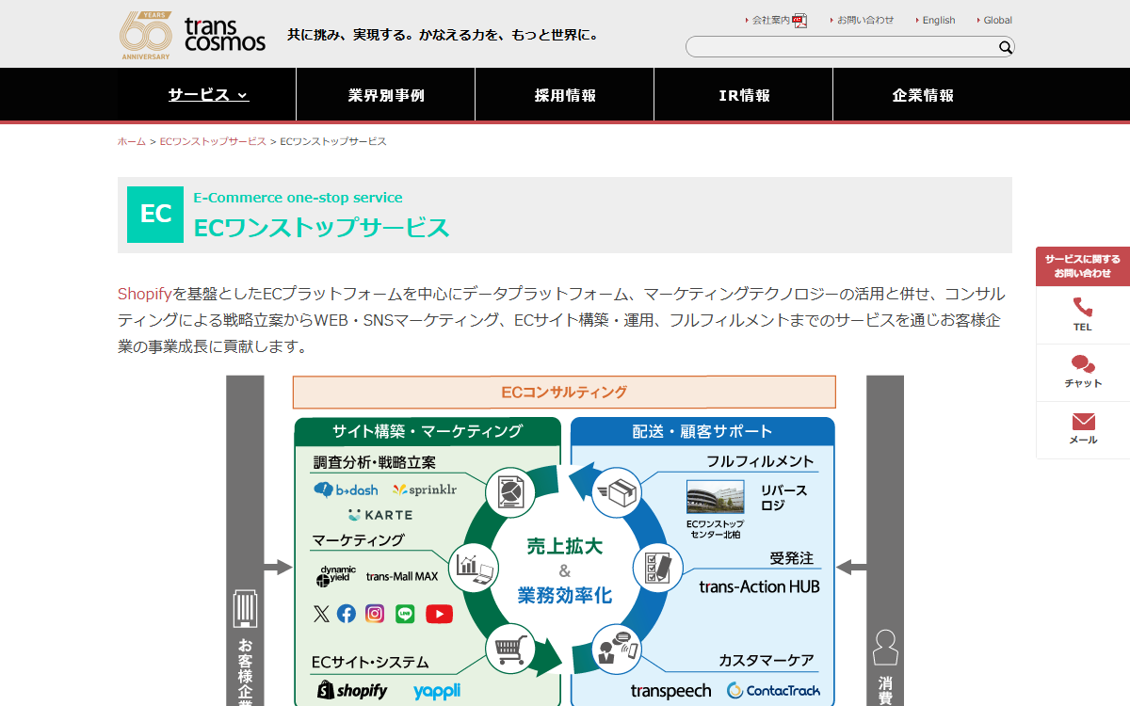The height and width of the screenshot is (706, 1130).
Task: Expand the サービス menu chevron
Action: click(243, 95)
